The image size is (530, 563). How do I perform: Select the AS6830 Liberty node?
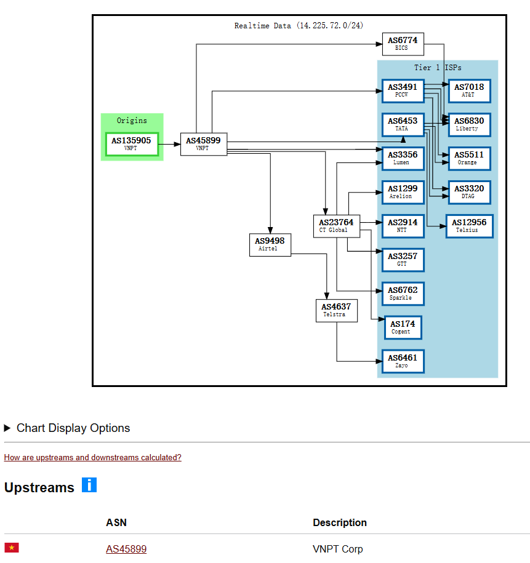coord(469,124)
